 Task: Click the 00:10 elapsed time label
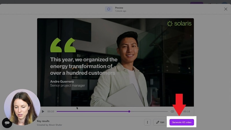(51, 112)
